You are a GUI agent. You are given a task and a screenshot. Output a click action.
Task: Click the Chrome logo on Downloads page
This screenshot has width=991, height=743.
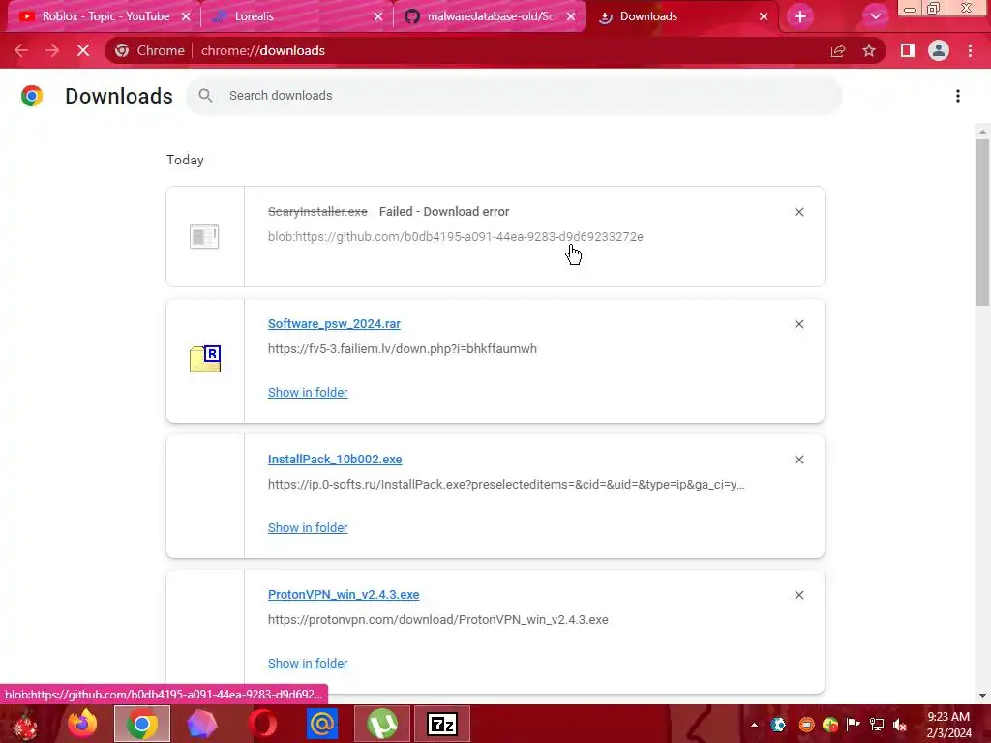(32, 96)
